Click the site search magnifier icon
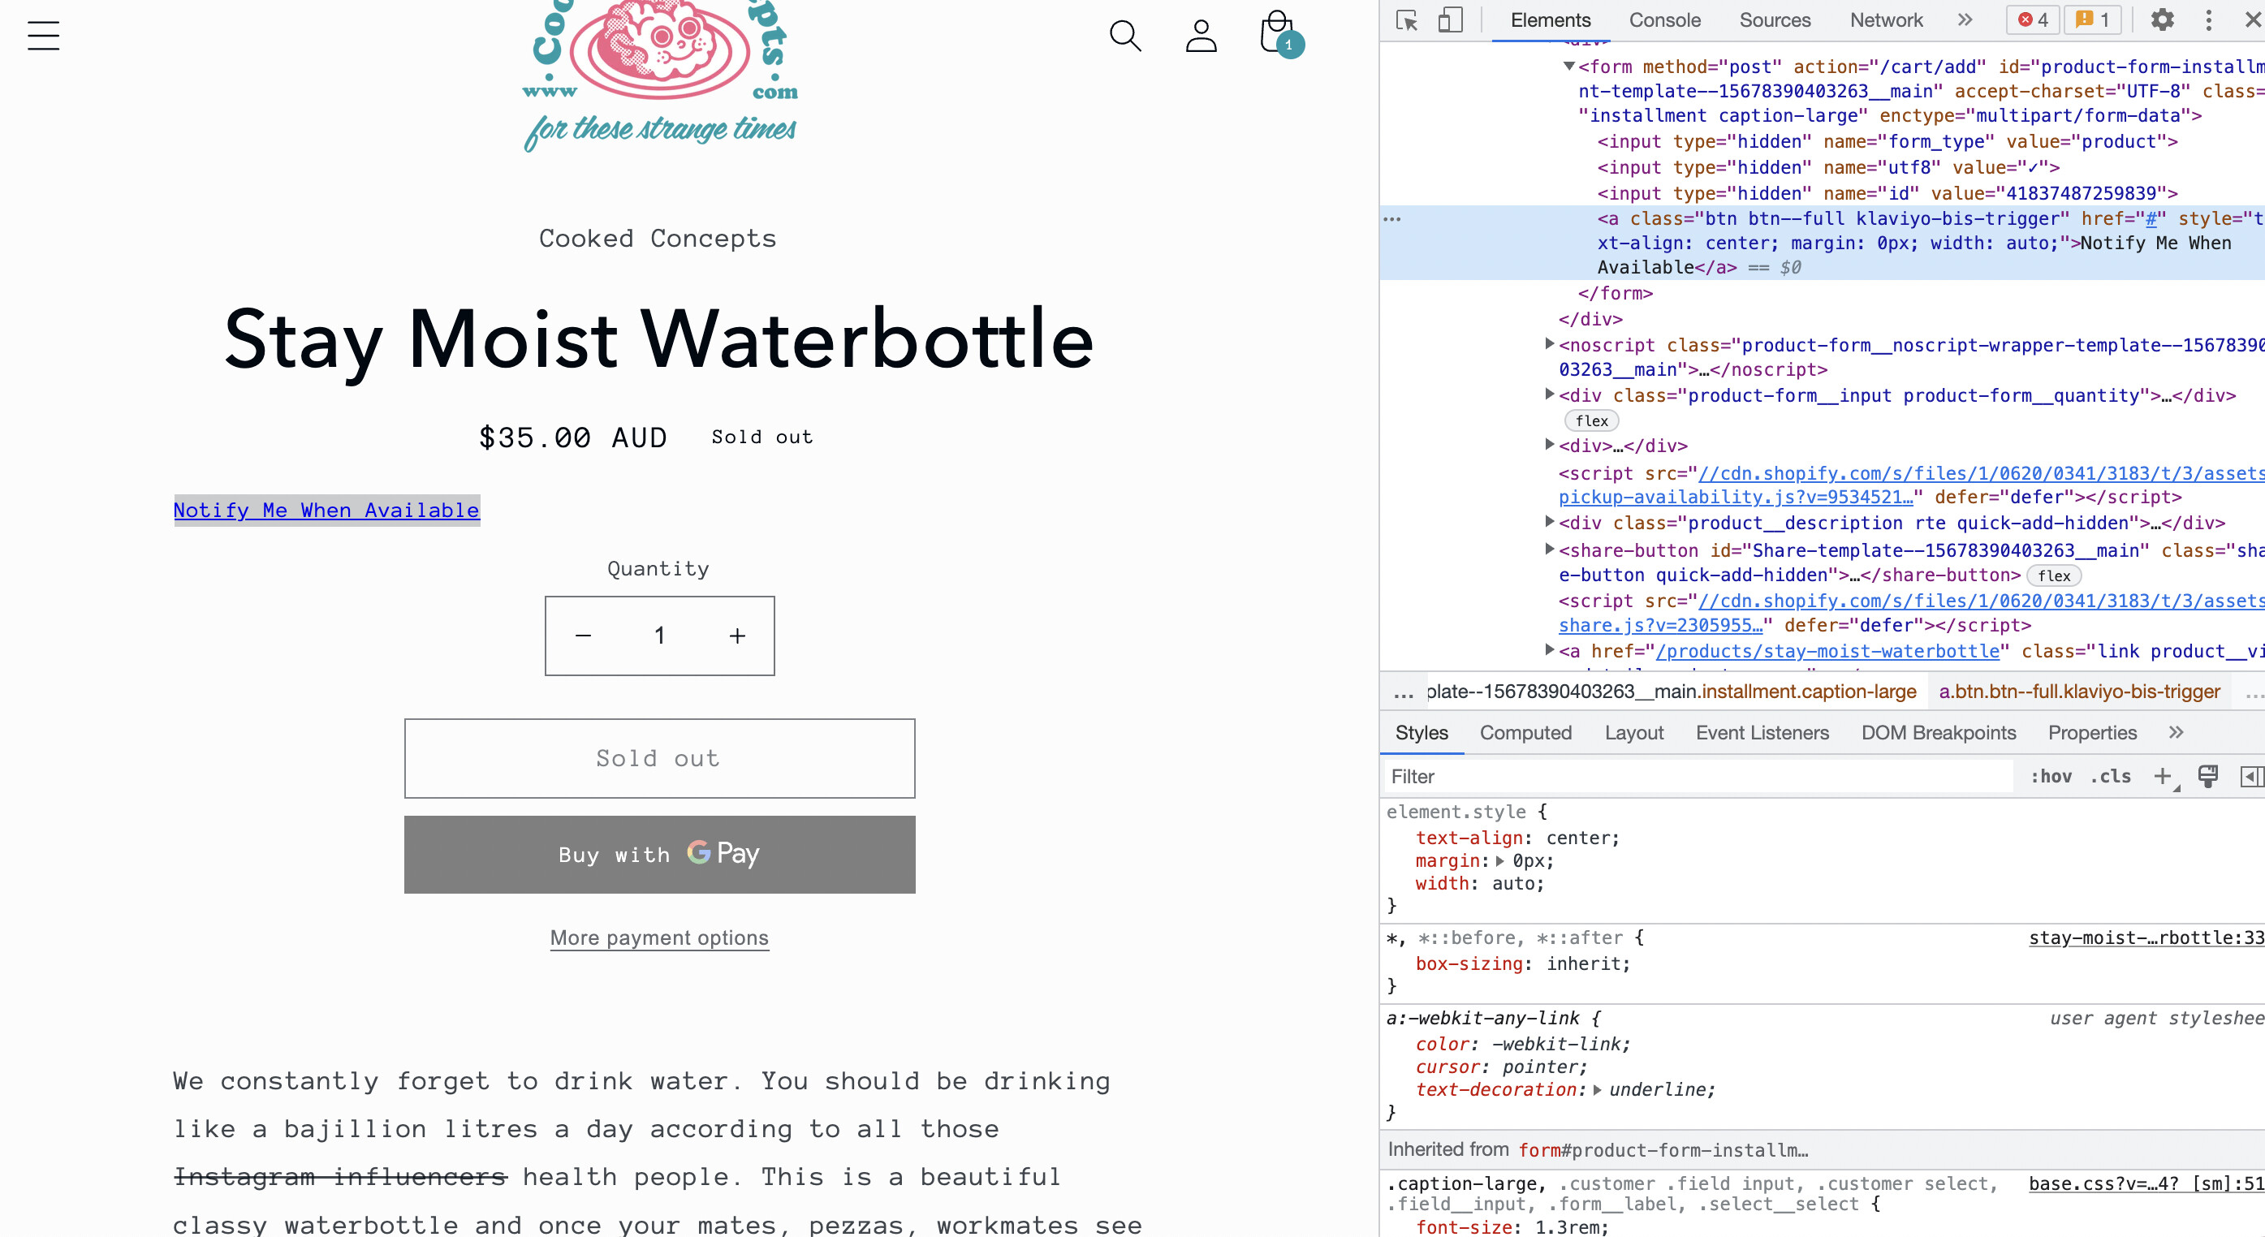2265x1237 pixels. click(1124, 36)
